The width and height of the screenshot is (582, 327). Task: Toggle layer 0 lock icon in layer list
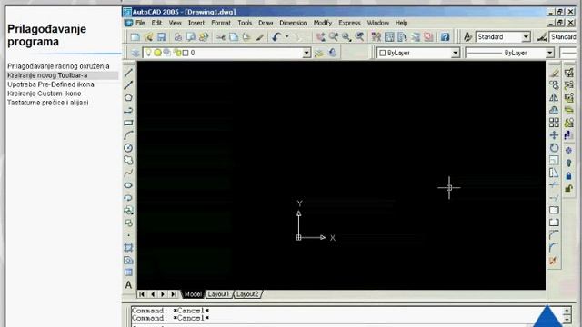pos(177,53)
